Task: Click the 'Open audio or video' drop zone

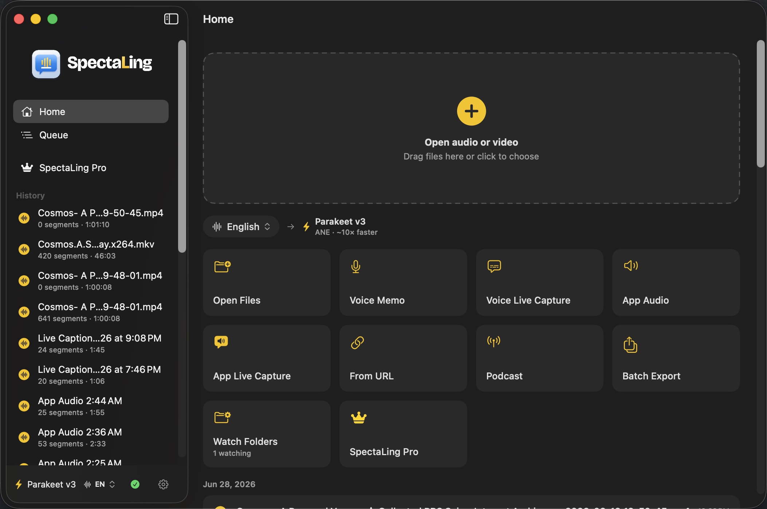Action: click(x=471, y=128)
